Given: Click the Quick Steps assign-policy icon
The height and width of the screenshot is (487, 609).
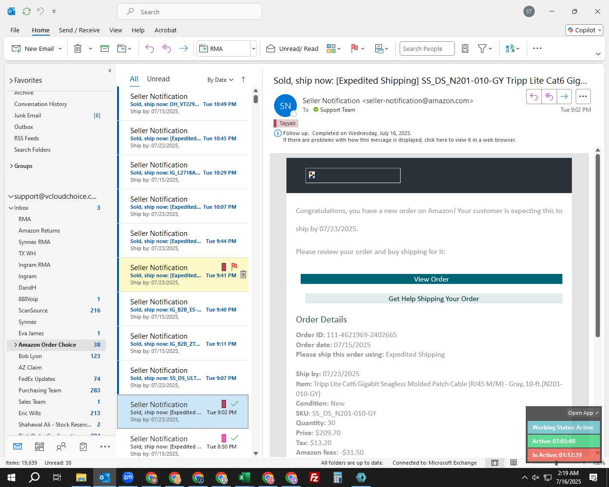Looking at the screenshot, I should click(379, 49).
